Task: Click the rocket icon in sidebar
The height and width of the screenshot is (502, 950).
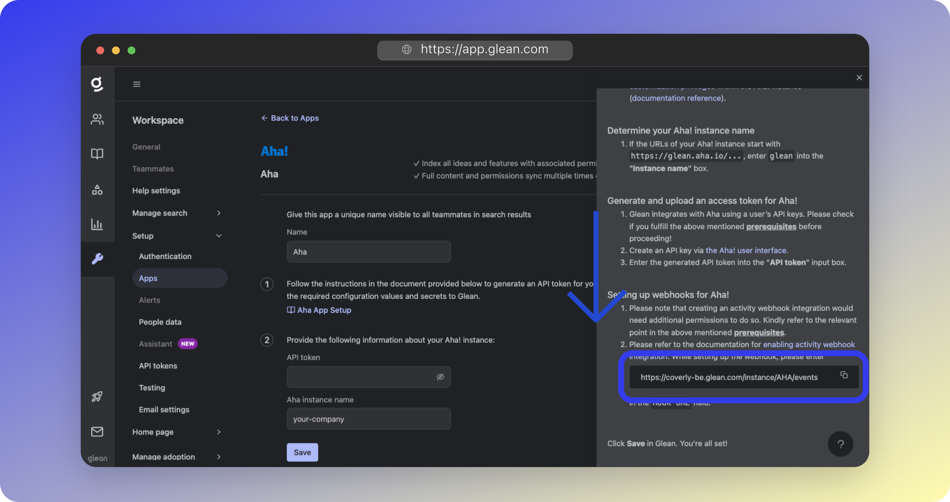Action: [97, 396]
